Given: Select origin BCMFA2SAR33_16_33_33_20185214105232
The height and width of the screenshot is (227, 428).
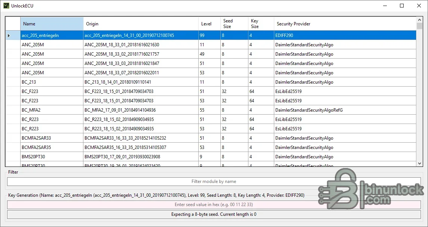Looking at the screenshot, I should [141, 138].
